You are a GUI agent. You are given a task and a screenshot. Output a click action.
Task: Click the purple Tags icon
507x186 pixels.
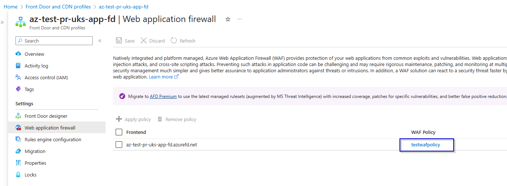(18, 89)
